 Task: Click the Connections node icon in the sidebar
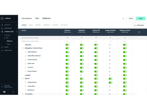2,32
